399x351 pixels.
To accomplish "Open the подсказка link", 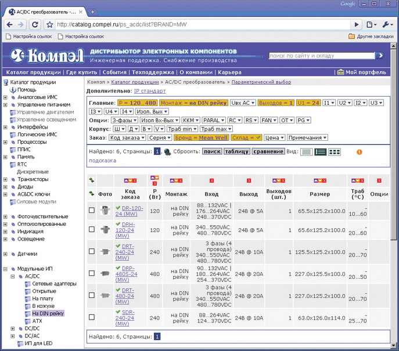I will (x=103, y=161).
